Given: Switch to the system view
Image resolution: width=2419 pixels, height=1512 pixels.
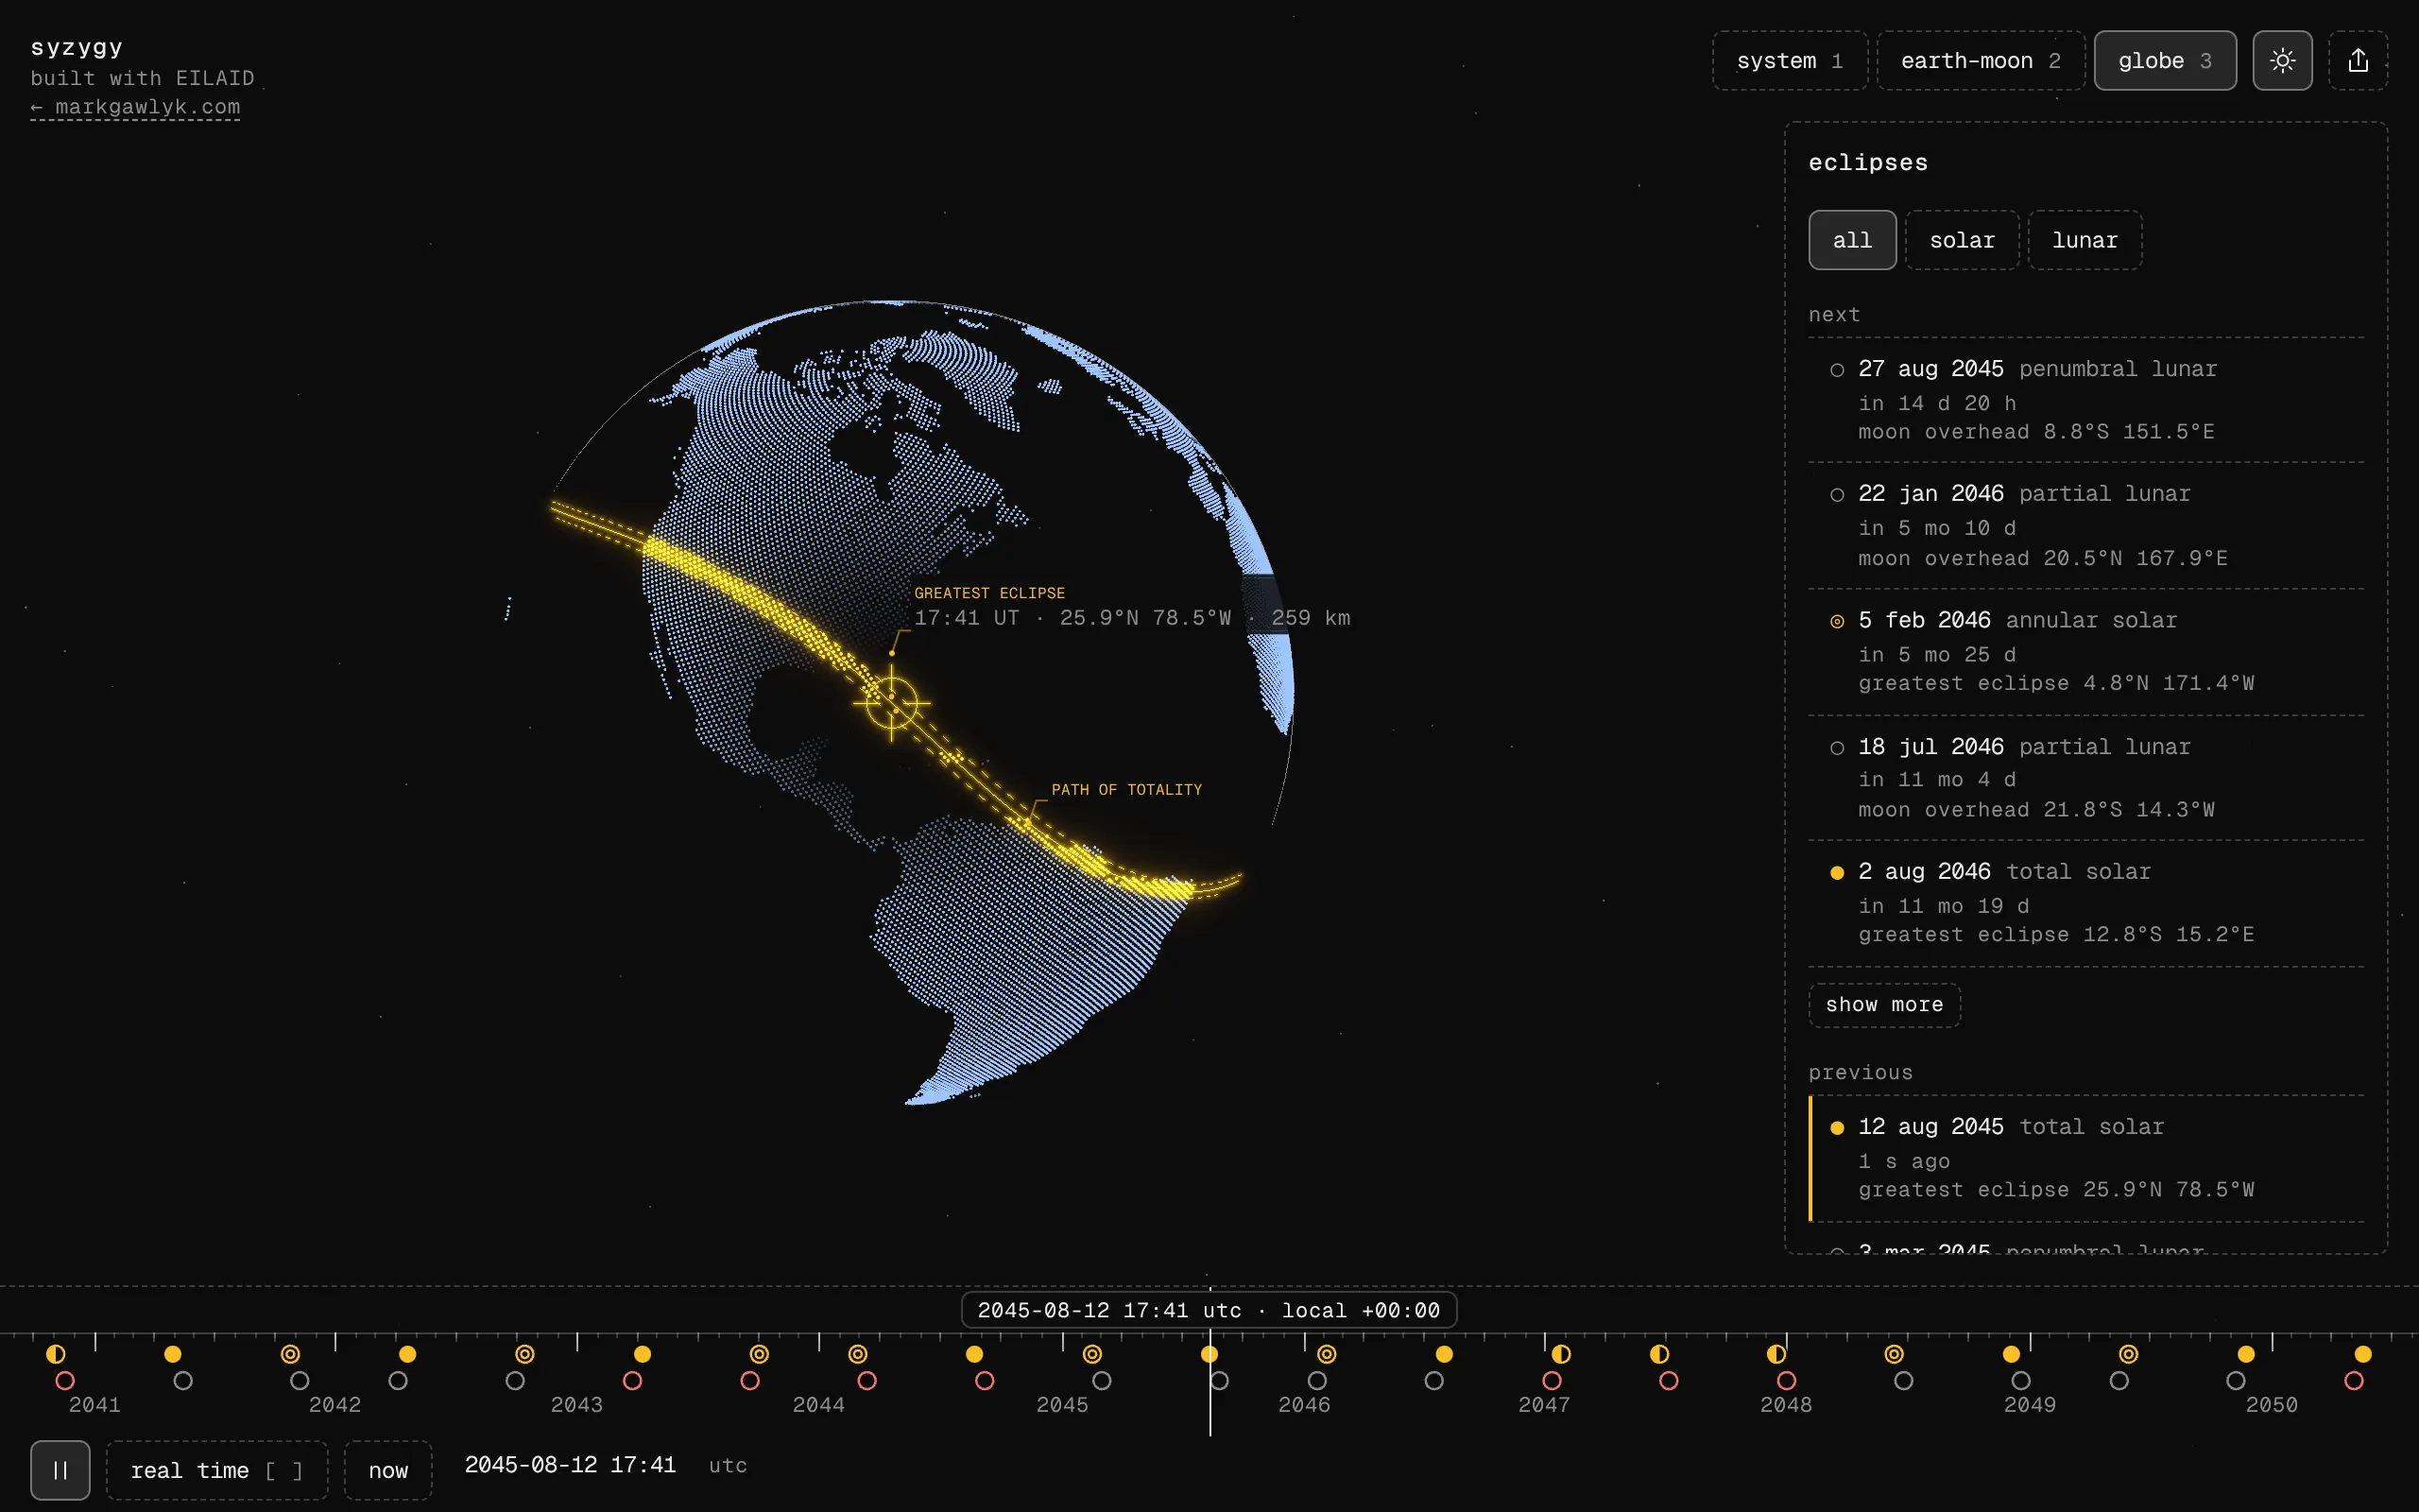Looking at the screenshot, I should coord(1790,61).
